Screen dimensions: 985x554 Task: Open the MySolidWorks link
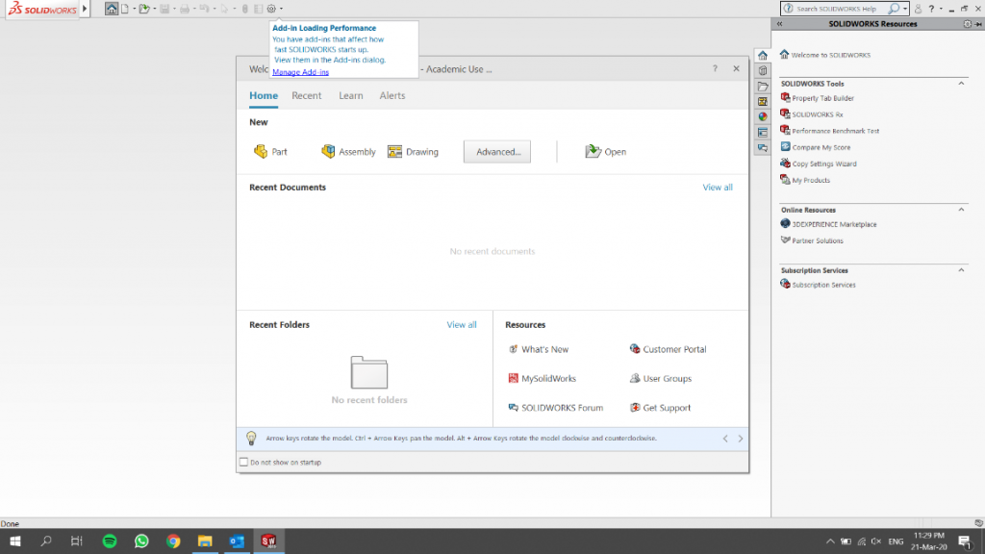(x=543, y=378)
